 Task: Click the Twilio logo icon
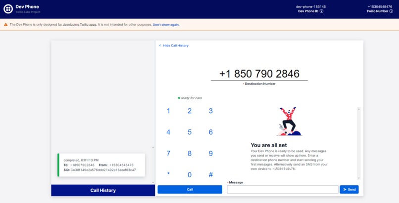click(x=8, y=9)
